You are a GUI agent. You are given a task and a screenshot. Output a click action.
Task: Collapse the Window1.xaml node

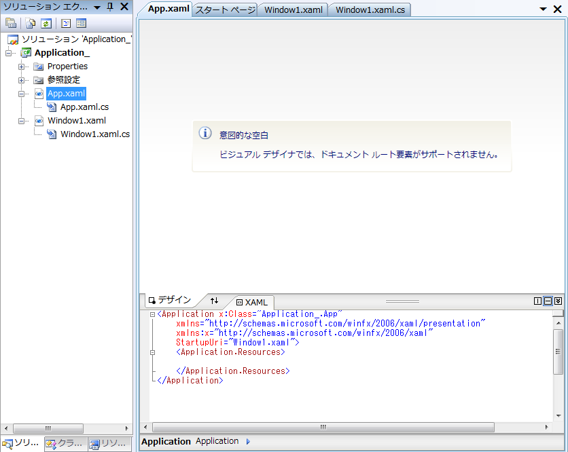(21, 121)
